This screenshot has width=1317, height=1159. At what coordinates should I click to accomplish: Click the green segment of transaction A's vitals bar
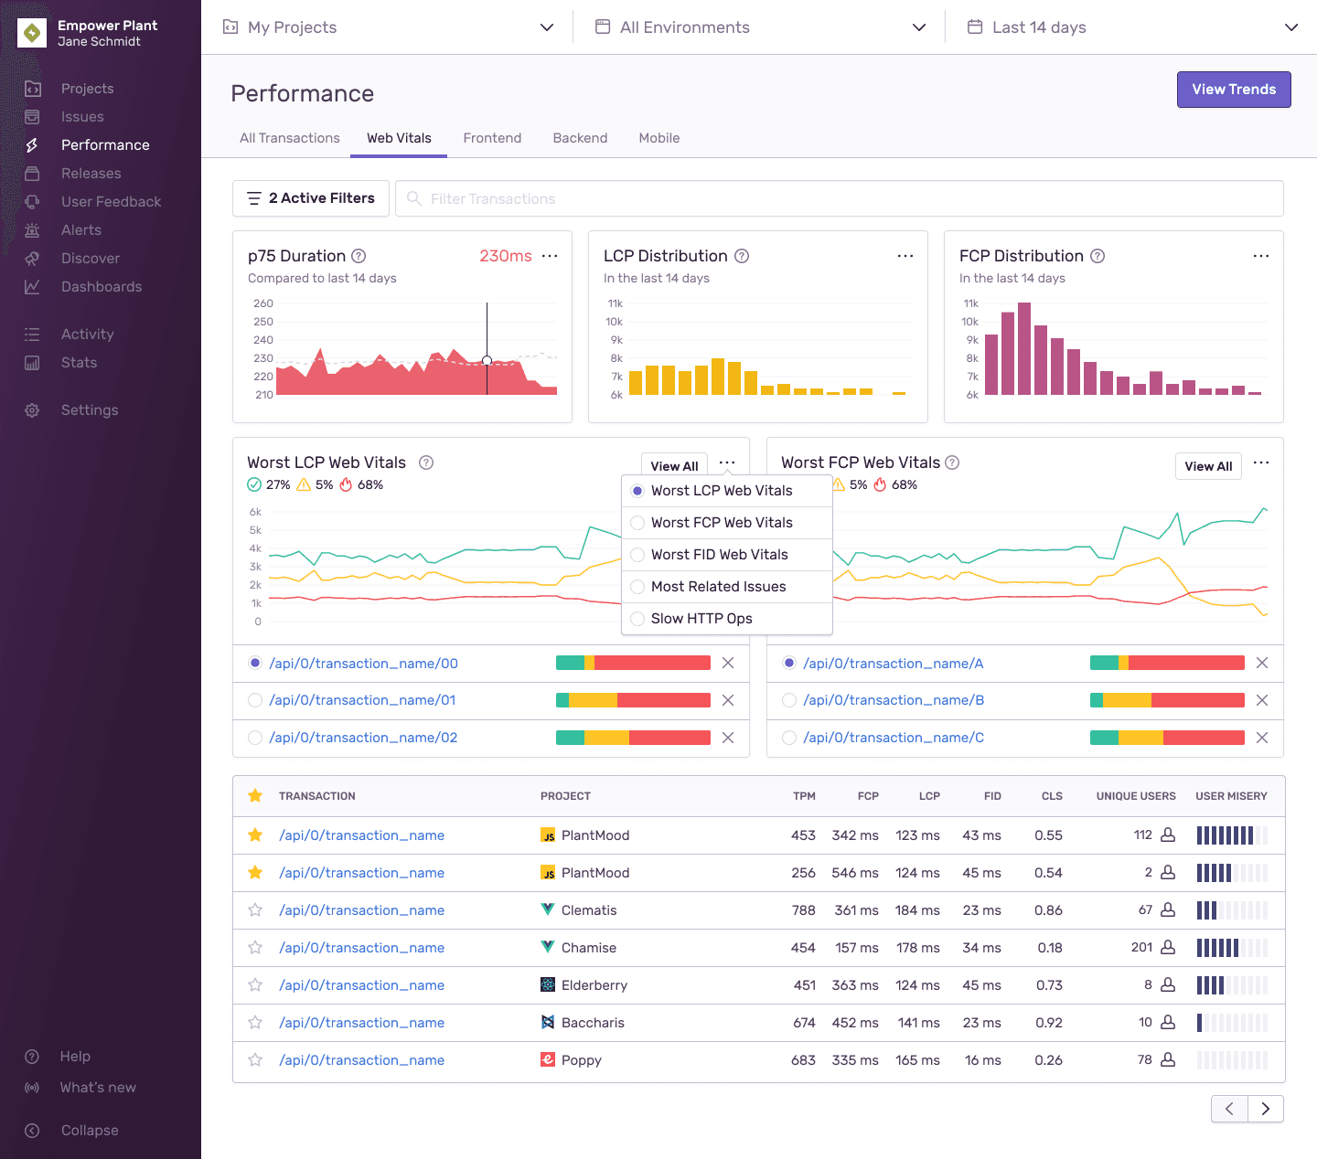coord(1103,663)
